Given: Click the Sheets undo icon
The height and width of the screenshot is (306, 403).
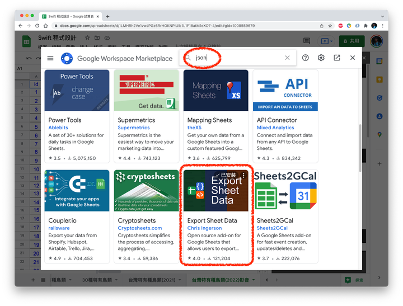Looking at the screenshot, I should [29, 58].
